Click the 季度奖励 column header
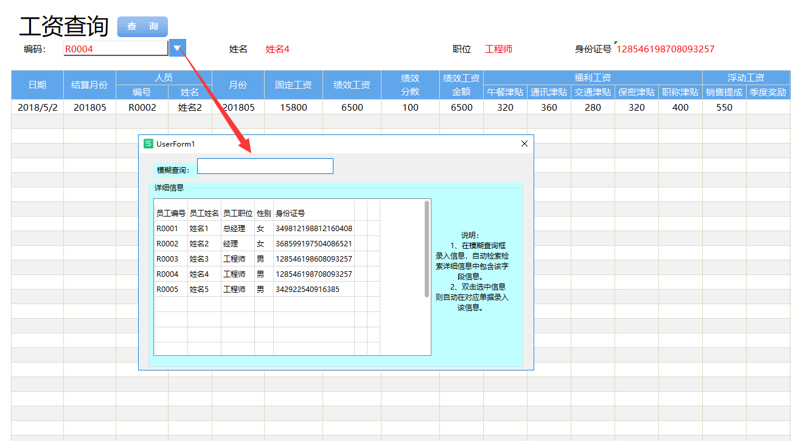This screenshot has height=441, width=791. (x=768, y=92)
